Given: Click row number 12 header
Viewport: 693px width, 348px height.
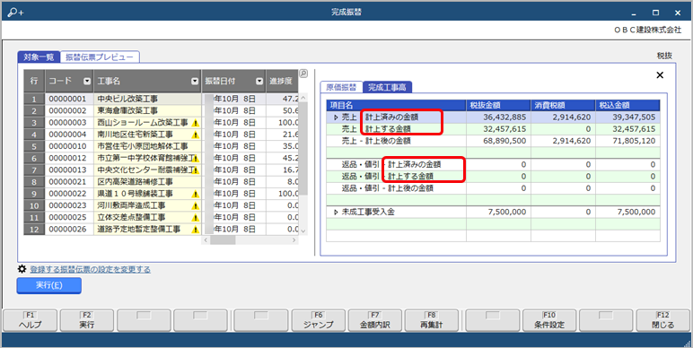Looking at the screenshot, I should tap(34, 231).
